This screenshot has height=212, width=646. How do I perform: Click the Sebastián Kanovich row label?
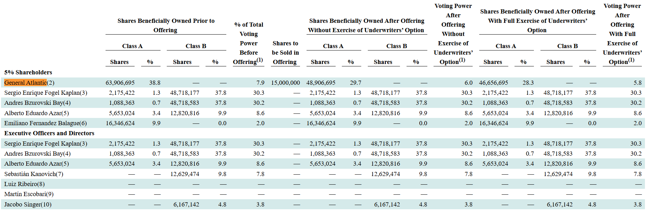point(34,174)
